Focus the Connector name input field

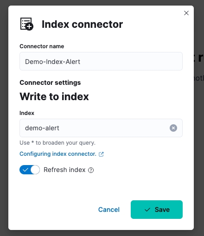[101, 61]
